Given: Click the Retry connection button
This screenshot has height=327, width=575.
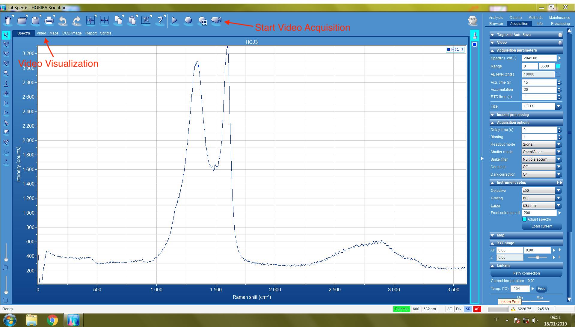Looking at the screenshot, I should point(526,273).
